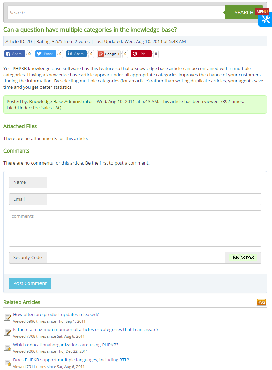Focus the Name input field
The height and width of the screenshot is (370, 272).
[154, 182]
